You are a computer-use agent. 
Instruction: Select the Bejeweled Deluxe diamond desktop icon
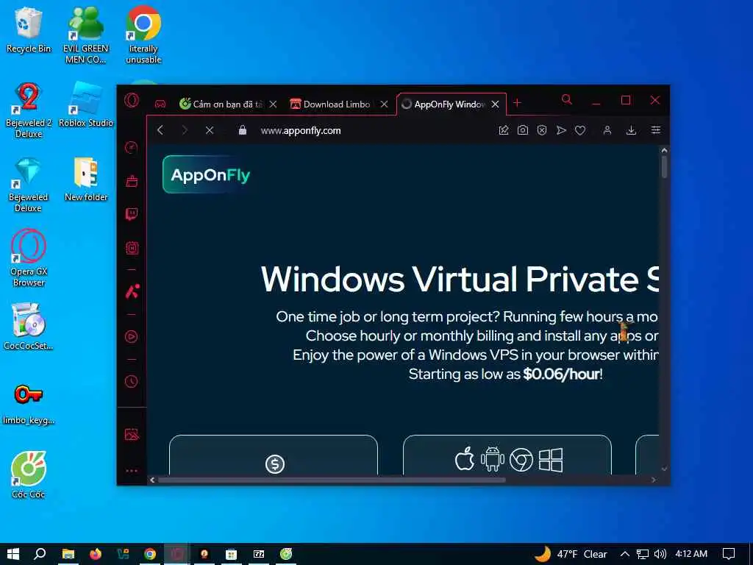(28, 185)
